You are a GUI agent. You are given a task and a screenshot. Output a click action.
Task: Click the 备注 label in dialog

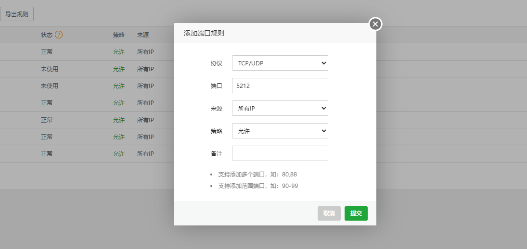coord(217,153)
